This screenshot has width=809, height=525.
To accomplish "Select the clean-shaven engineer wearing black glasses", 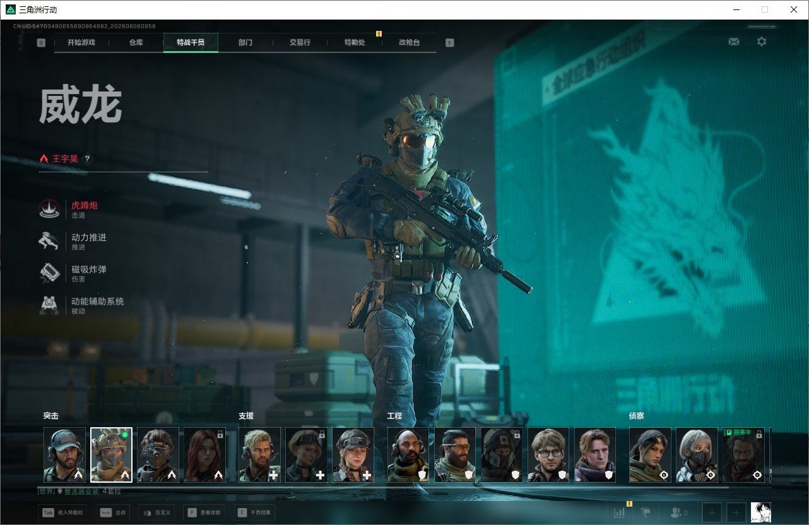I will [548, 455].
